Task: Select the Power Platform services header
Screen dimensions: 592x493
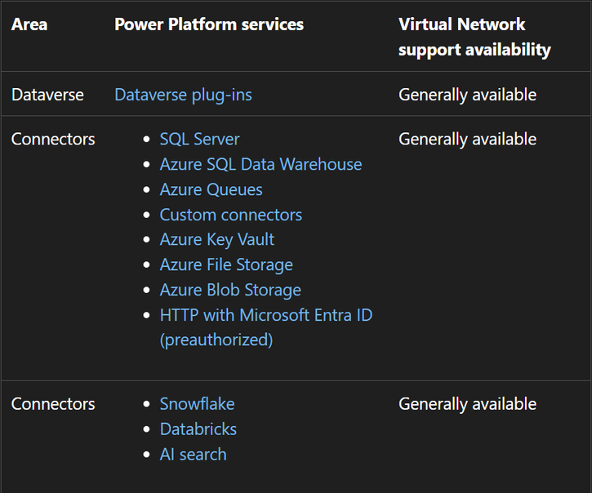Action: [x=209, y=24]
